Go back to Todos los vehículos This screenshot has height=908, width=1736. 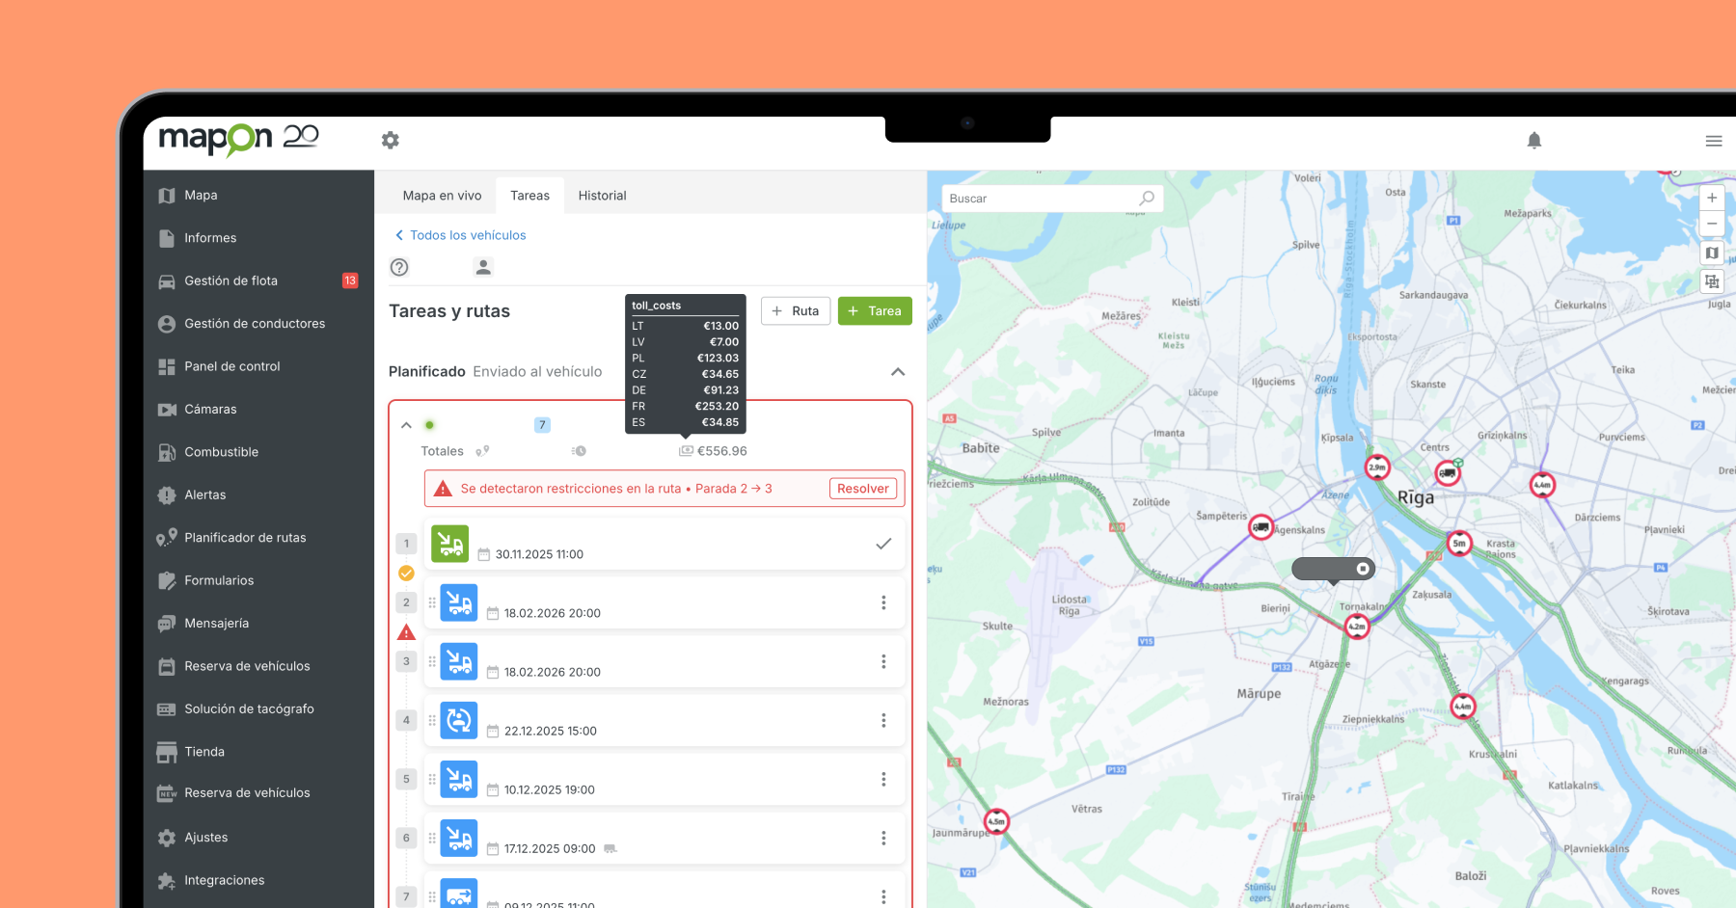(460, 235)
